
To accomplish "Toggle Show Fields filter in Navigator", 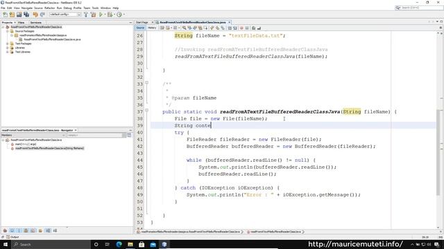I will click(12, 230).
